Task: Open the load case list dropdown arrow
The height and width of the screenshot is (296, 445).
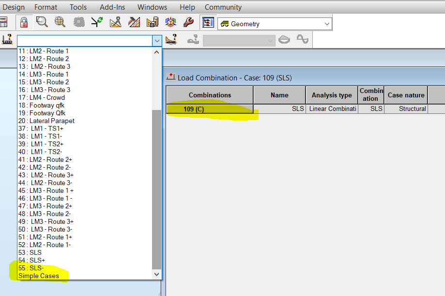Action: coord(157,41)
